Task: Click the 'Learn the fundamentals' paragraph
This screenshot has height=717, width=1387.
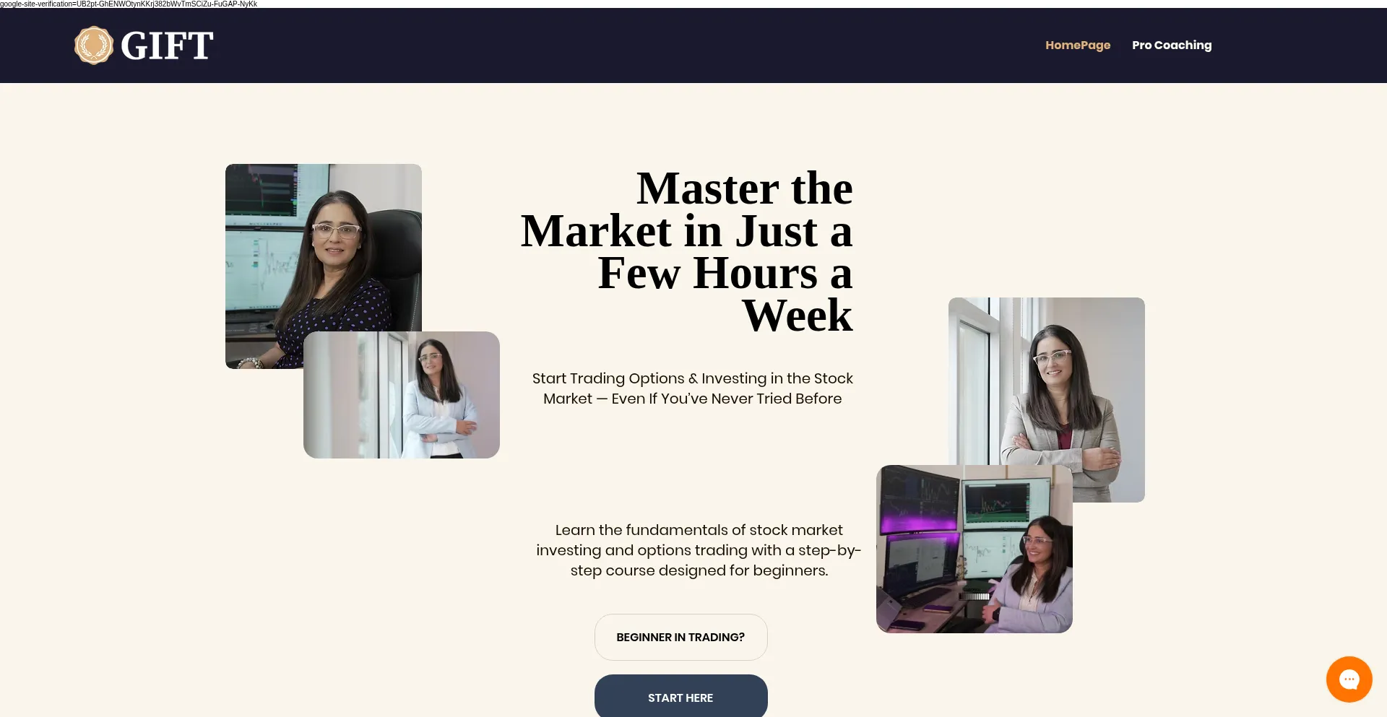Action: click(x=699, y=550)
